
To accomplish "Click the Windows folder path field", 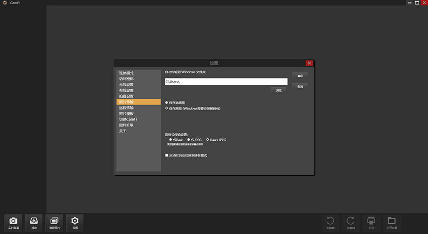I will 226,81.
